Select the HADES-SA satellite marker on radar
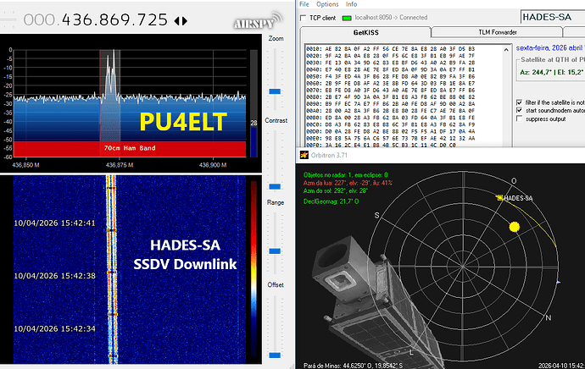Screen dimensions: 585x369 click(499, 197)
